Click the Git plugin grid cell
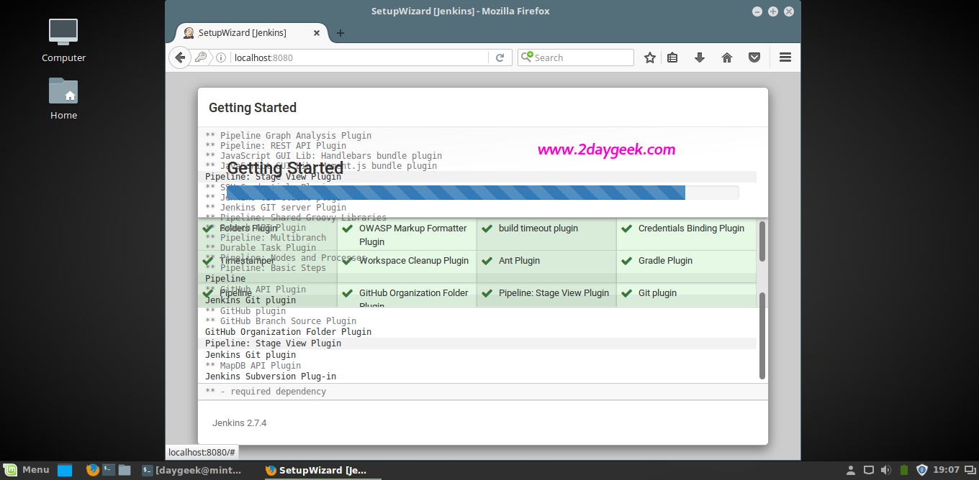This screenshot has height=480, width=979. (686, 295)
